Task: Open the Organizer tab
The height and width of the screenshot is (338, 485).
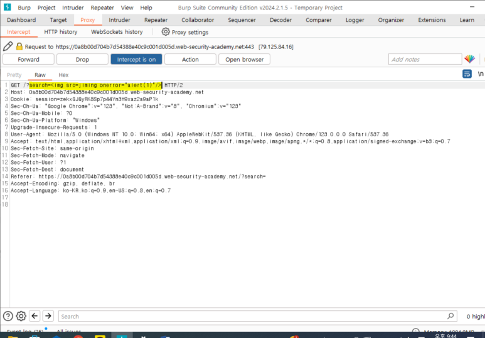Action: 391,20
